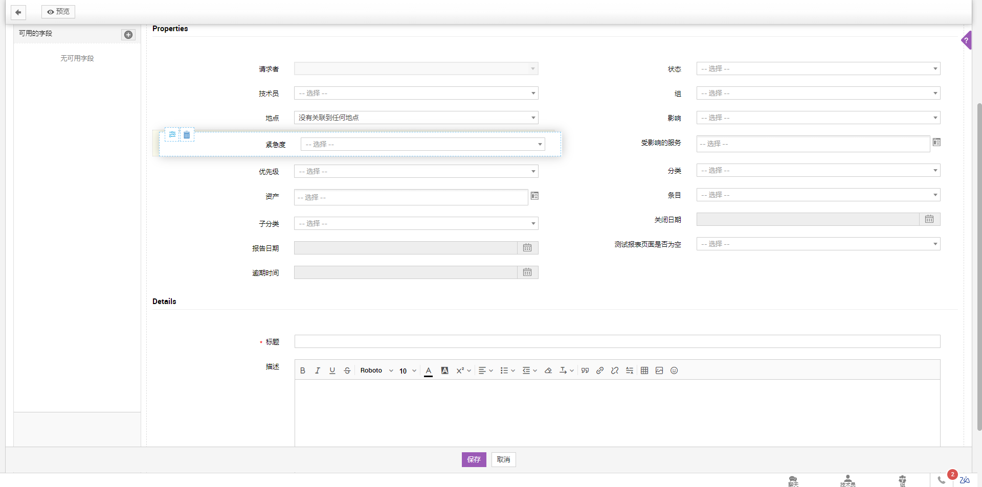
Task: Toggle italic formatting
Action: click(x=318, y=370)
